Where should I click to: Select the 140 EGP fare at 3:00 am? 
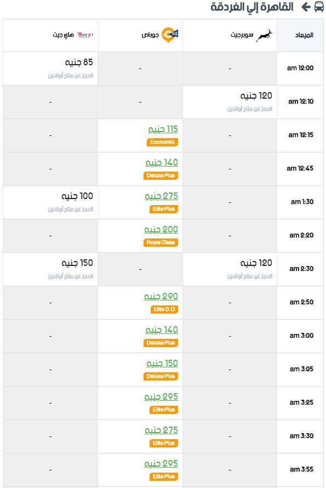tap(162, 330)
